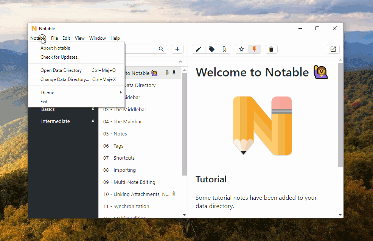Click the paperclip icon on Linking Attachments row

point(174,194)
